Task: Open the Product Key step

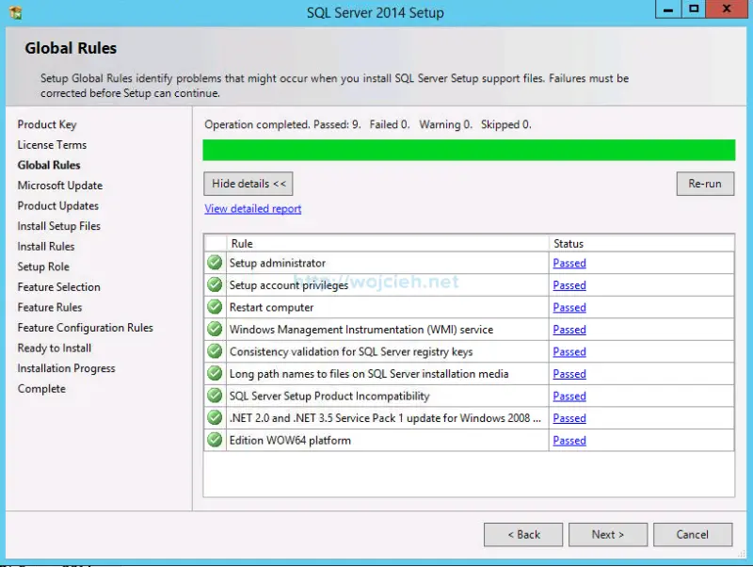Action: coord(47,123)
